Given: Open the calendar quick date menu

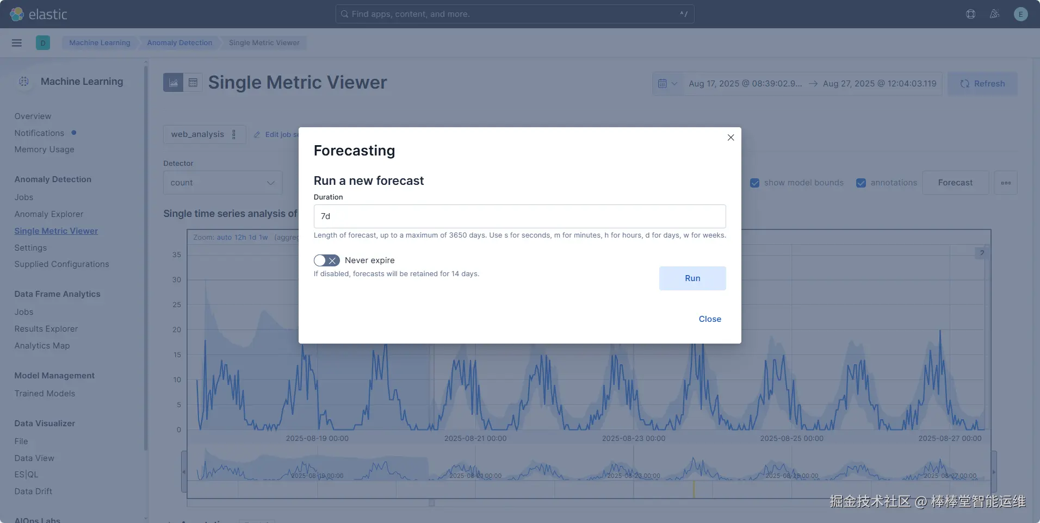Looking at the screenshot, I should pos(667,84).
